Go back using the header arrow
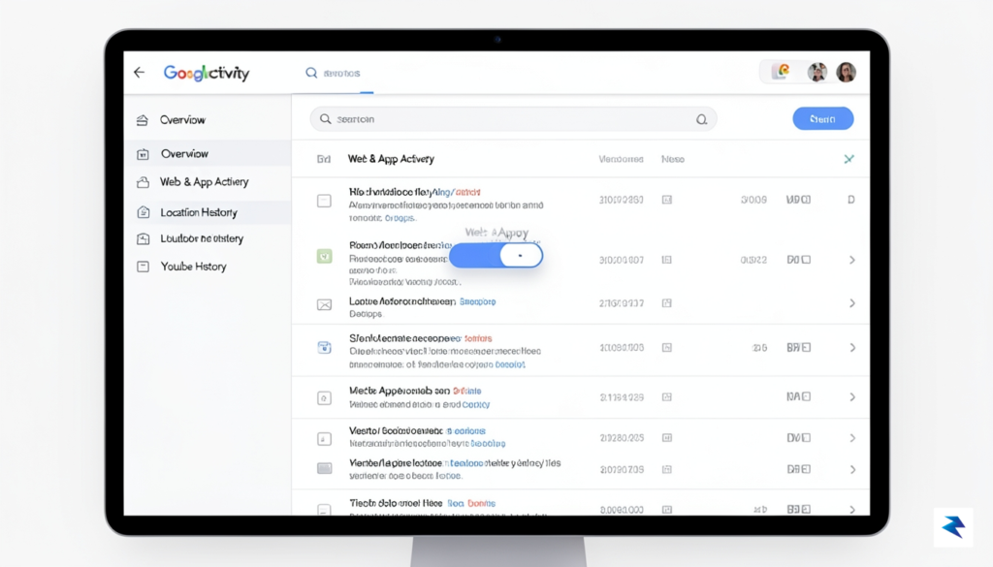993x567 pixels. [x=140, y=72]
